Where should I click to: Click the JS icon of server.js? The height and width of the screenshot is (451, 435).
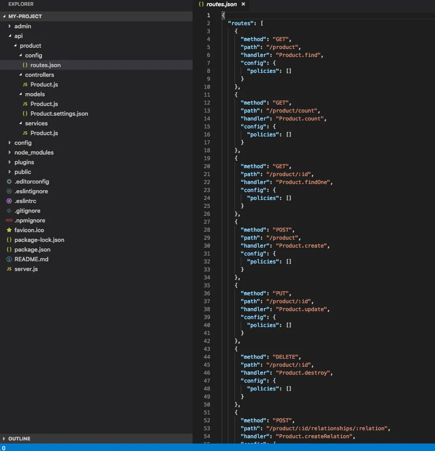pyautogui.click(x=9, y=269)
